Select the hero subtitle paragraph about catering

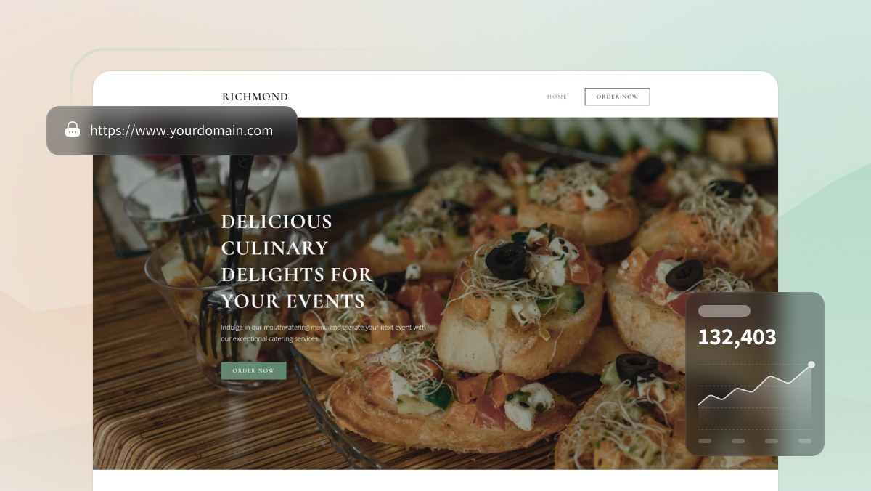(323, 333)
